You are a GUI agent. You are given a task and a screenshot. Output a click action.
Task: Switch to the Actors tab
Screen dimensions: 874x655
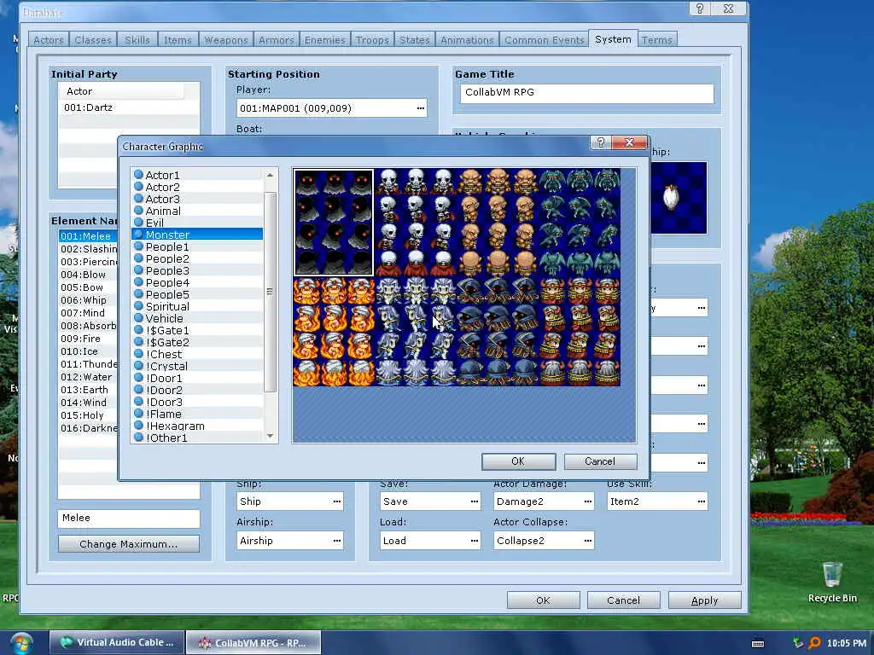49,39
